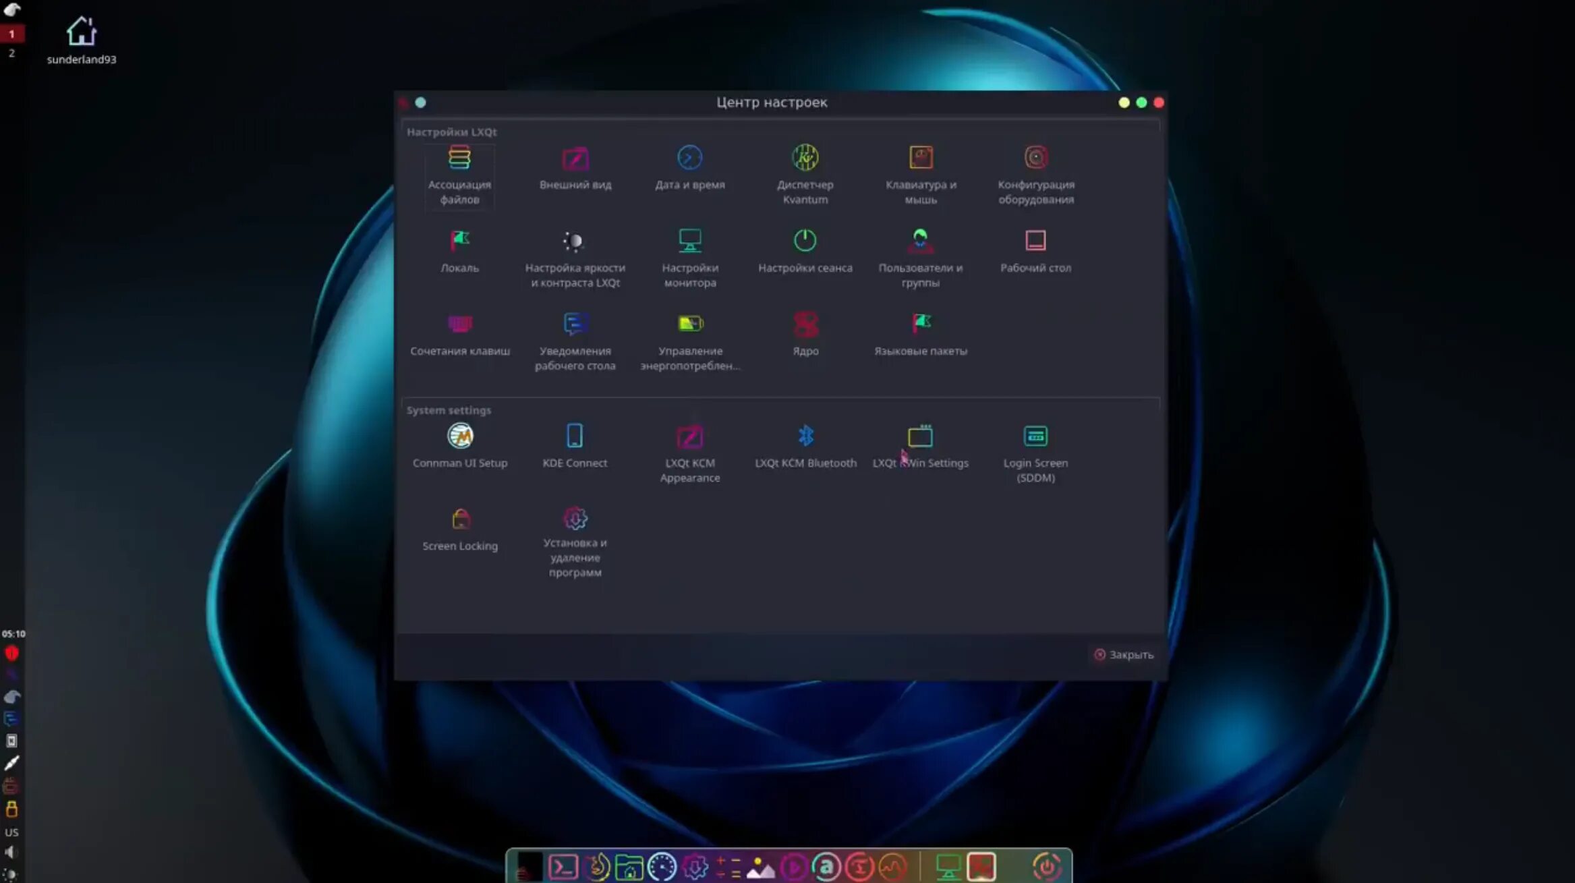The height and width of the screenshot is (883, 1575).
Task: Open file manager from the dock
Action: pos(629,867)
